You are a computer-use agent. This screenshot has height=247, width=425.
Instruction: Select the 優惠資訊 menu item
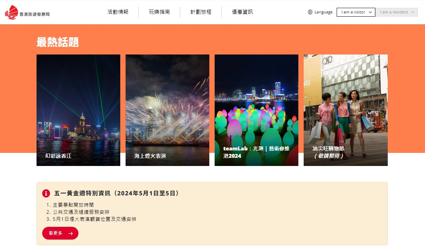242,12
